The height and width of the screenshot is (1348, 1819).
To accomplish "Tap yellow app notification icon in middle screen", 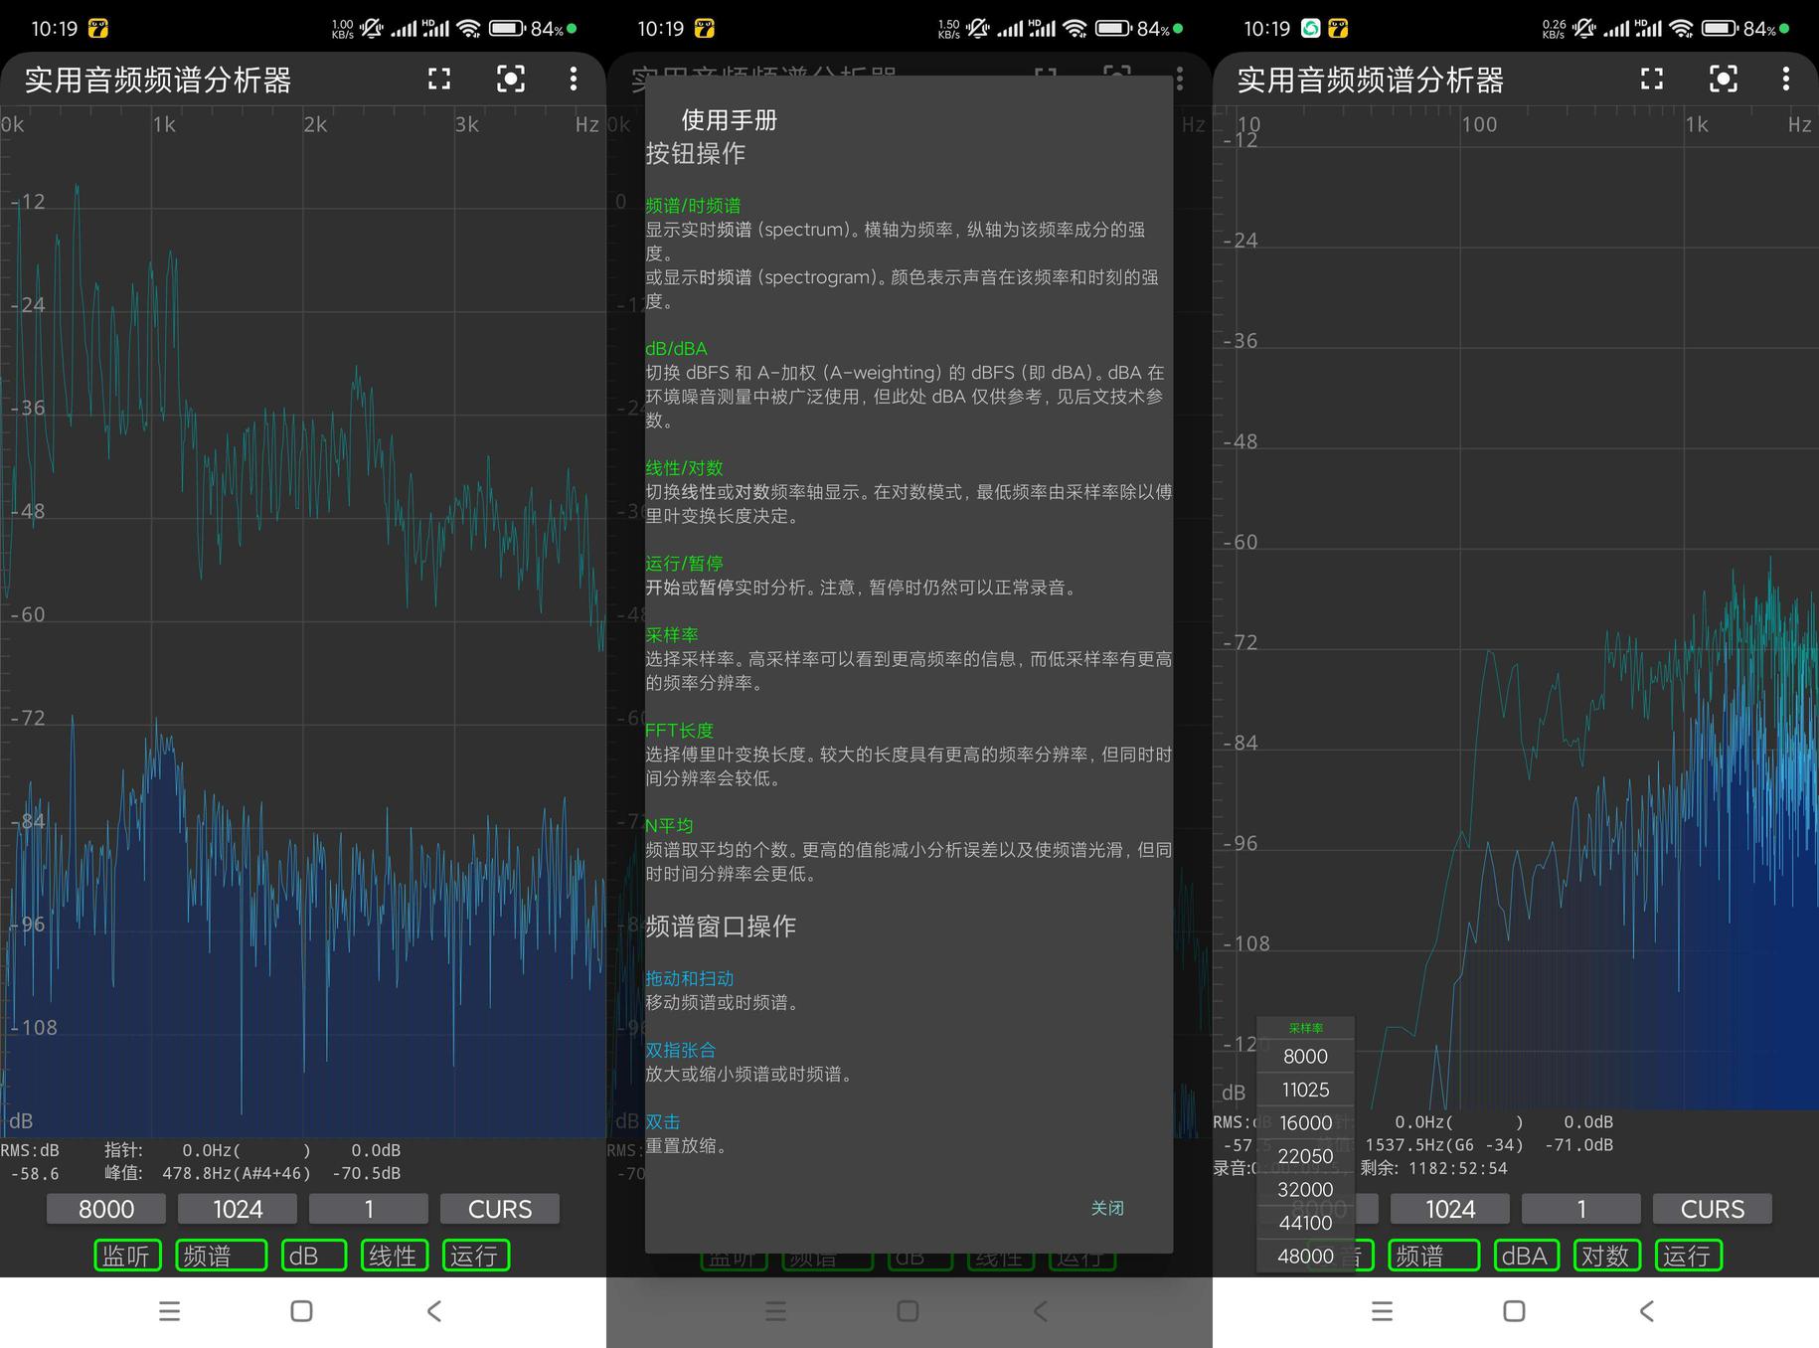I will [x=704, y=29].
